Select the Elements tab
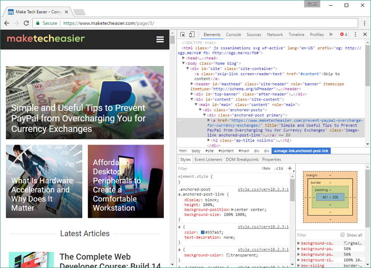Image resolution: width=371 pixels, height=268 pixels. point(212,34)
